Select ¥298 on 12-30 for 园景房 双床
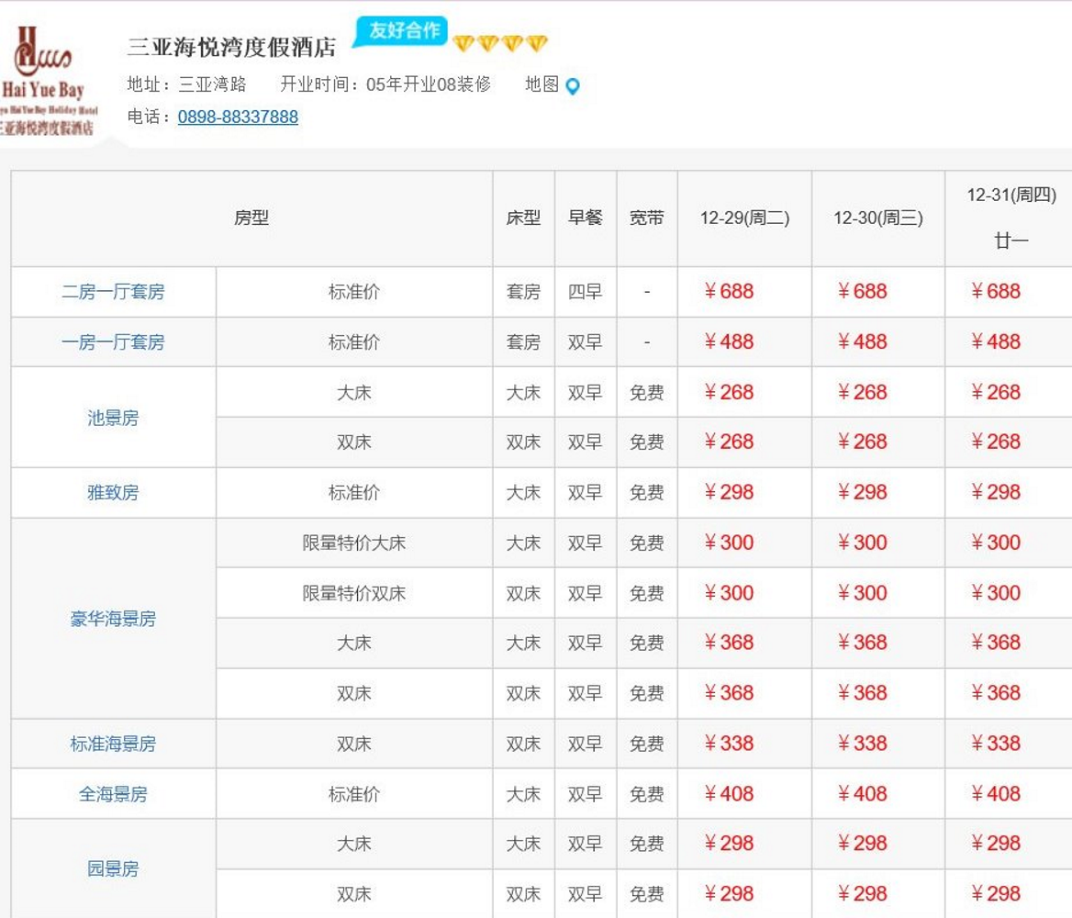 (x=862, y=894)
